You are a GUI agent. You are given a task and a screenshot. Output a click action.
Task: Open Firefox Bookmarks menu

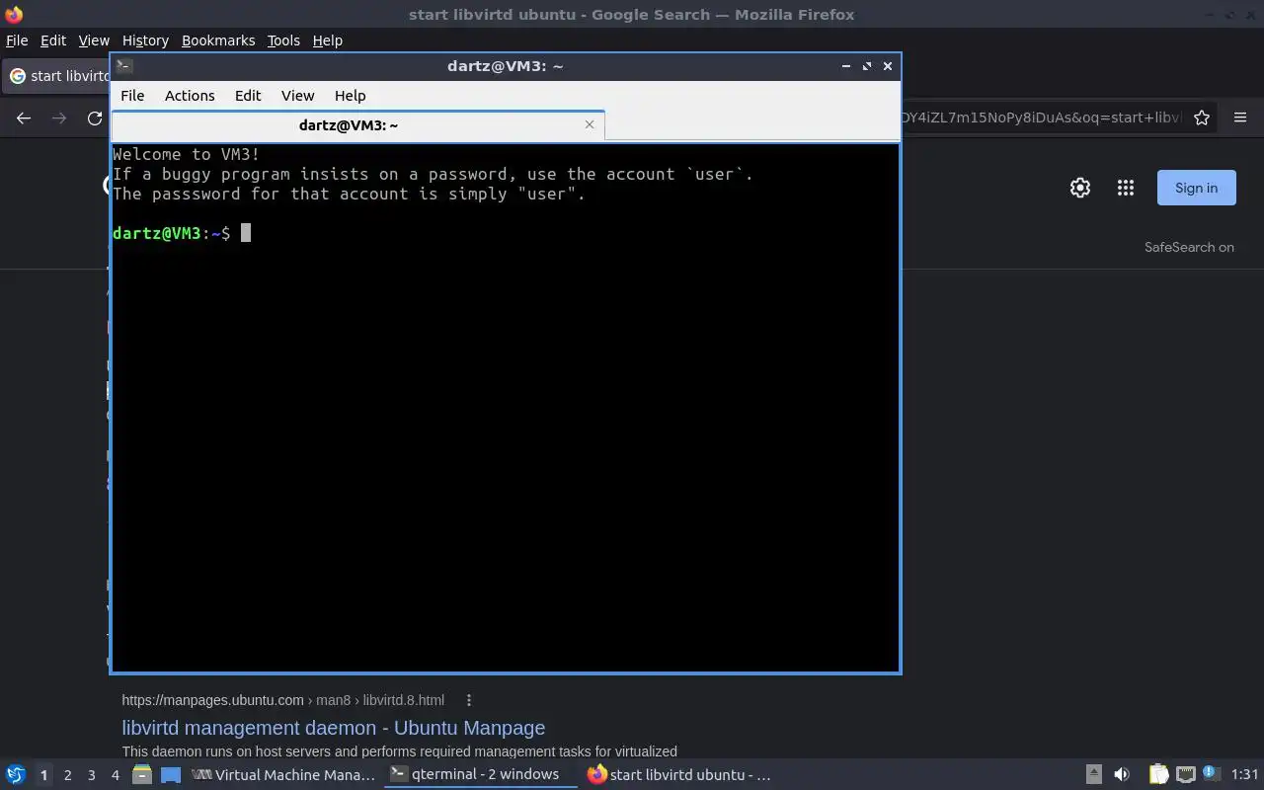218,40
